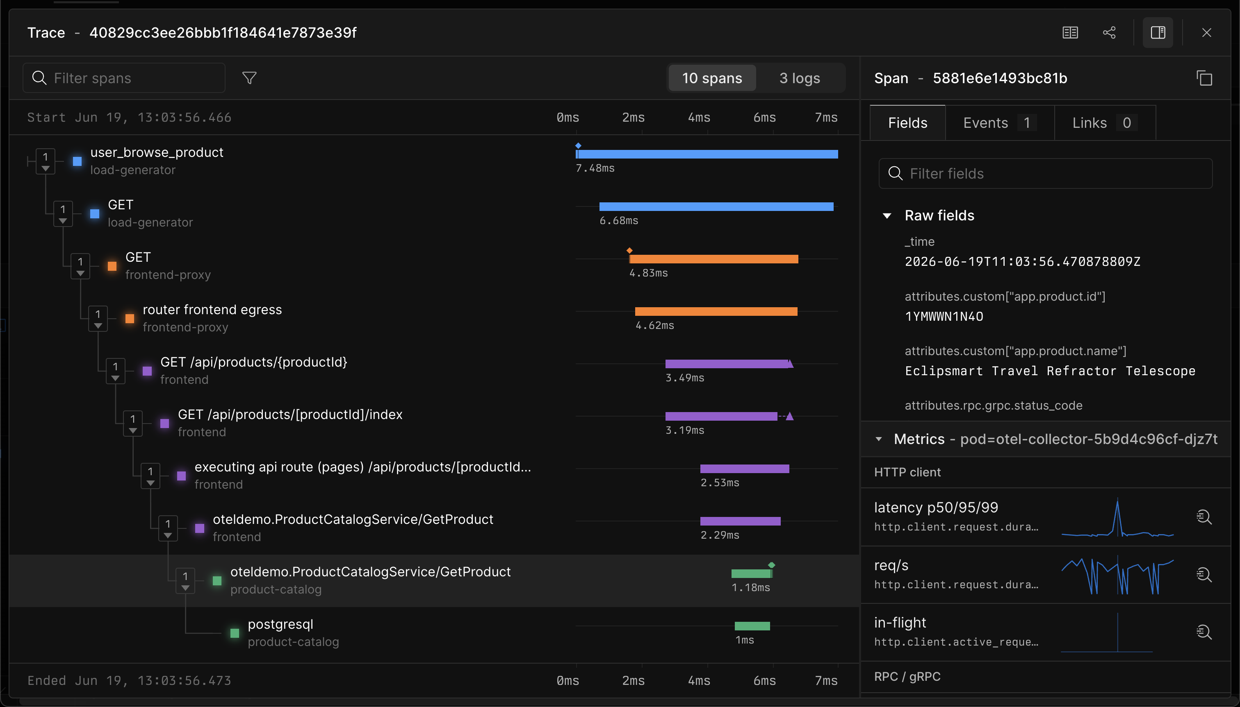The image size is (1240, 707).
Task: Collapse frontend GetProduct span children
Action: [168, 528]
